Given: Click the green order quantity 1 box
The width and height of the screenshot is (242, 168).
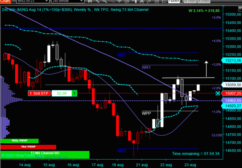Looking at the screenshot, I should [x=74, y=93].
